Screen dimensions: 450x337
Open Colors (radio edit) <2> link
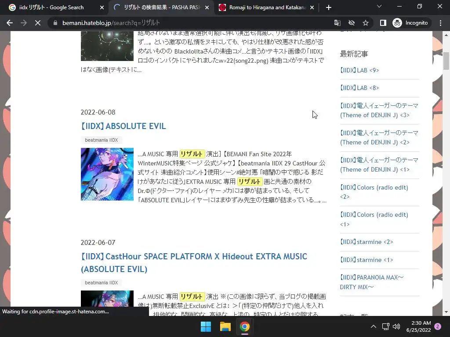click(x=374, y=192)
